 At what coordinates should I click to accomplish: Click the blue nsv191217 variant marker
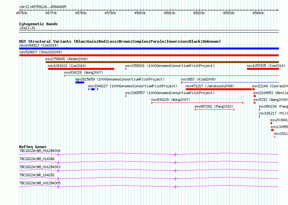pyautogui.click(x=259, y=116)
